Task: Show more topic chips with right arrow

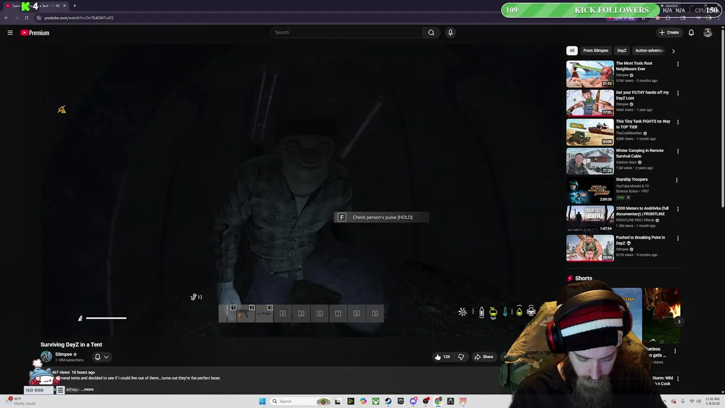Action: (x=673, y=51)
